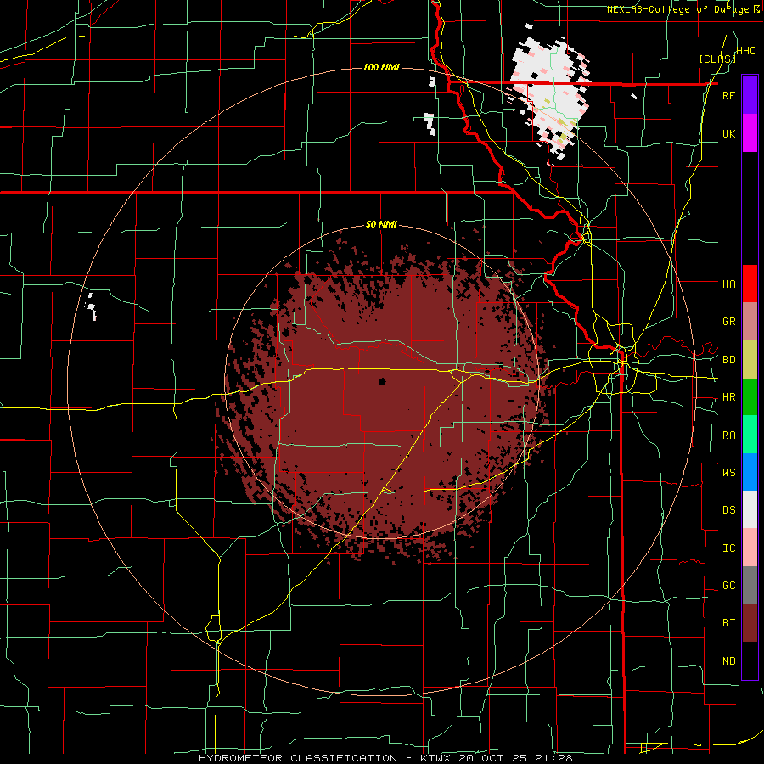
Task: Click the blue WS wet snow swatch
Action: (750, 472)
